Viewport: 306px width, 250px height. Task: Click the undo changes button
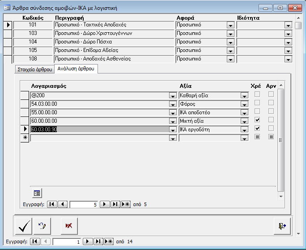coord(42,226)
